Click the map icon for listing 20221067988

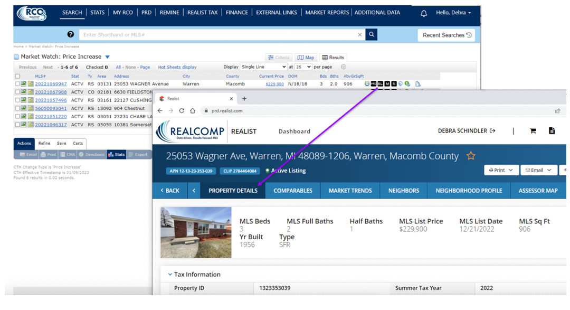click(31, 92)
